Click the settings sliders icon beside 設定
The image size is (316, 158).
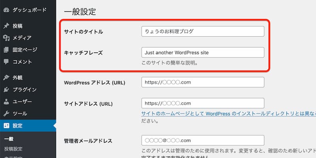click(x=6, y=126)
